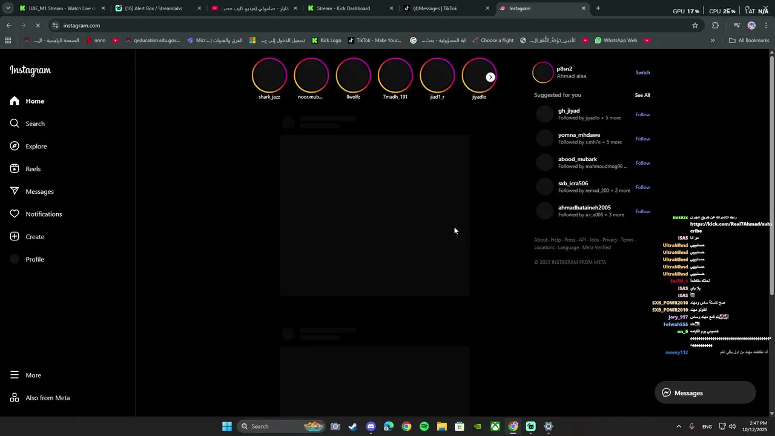The width and height of the screenshot is (775, 436).
Task: Open the Windows Start menu
Action: [227, 426]
